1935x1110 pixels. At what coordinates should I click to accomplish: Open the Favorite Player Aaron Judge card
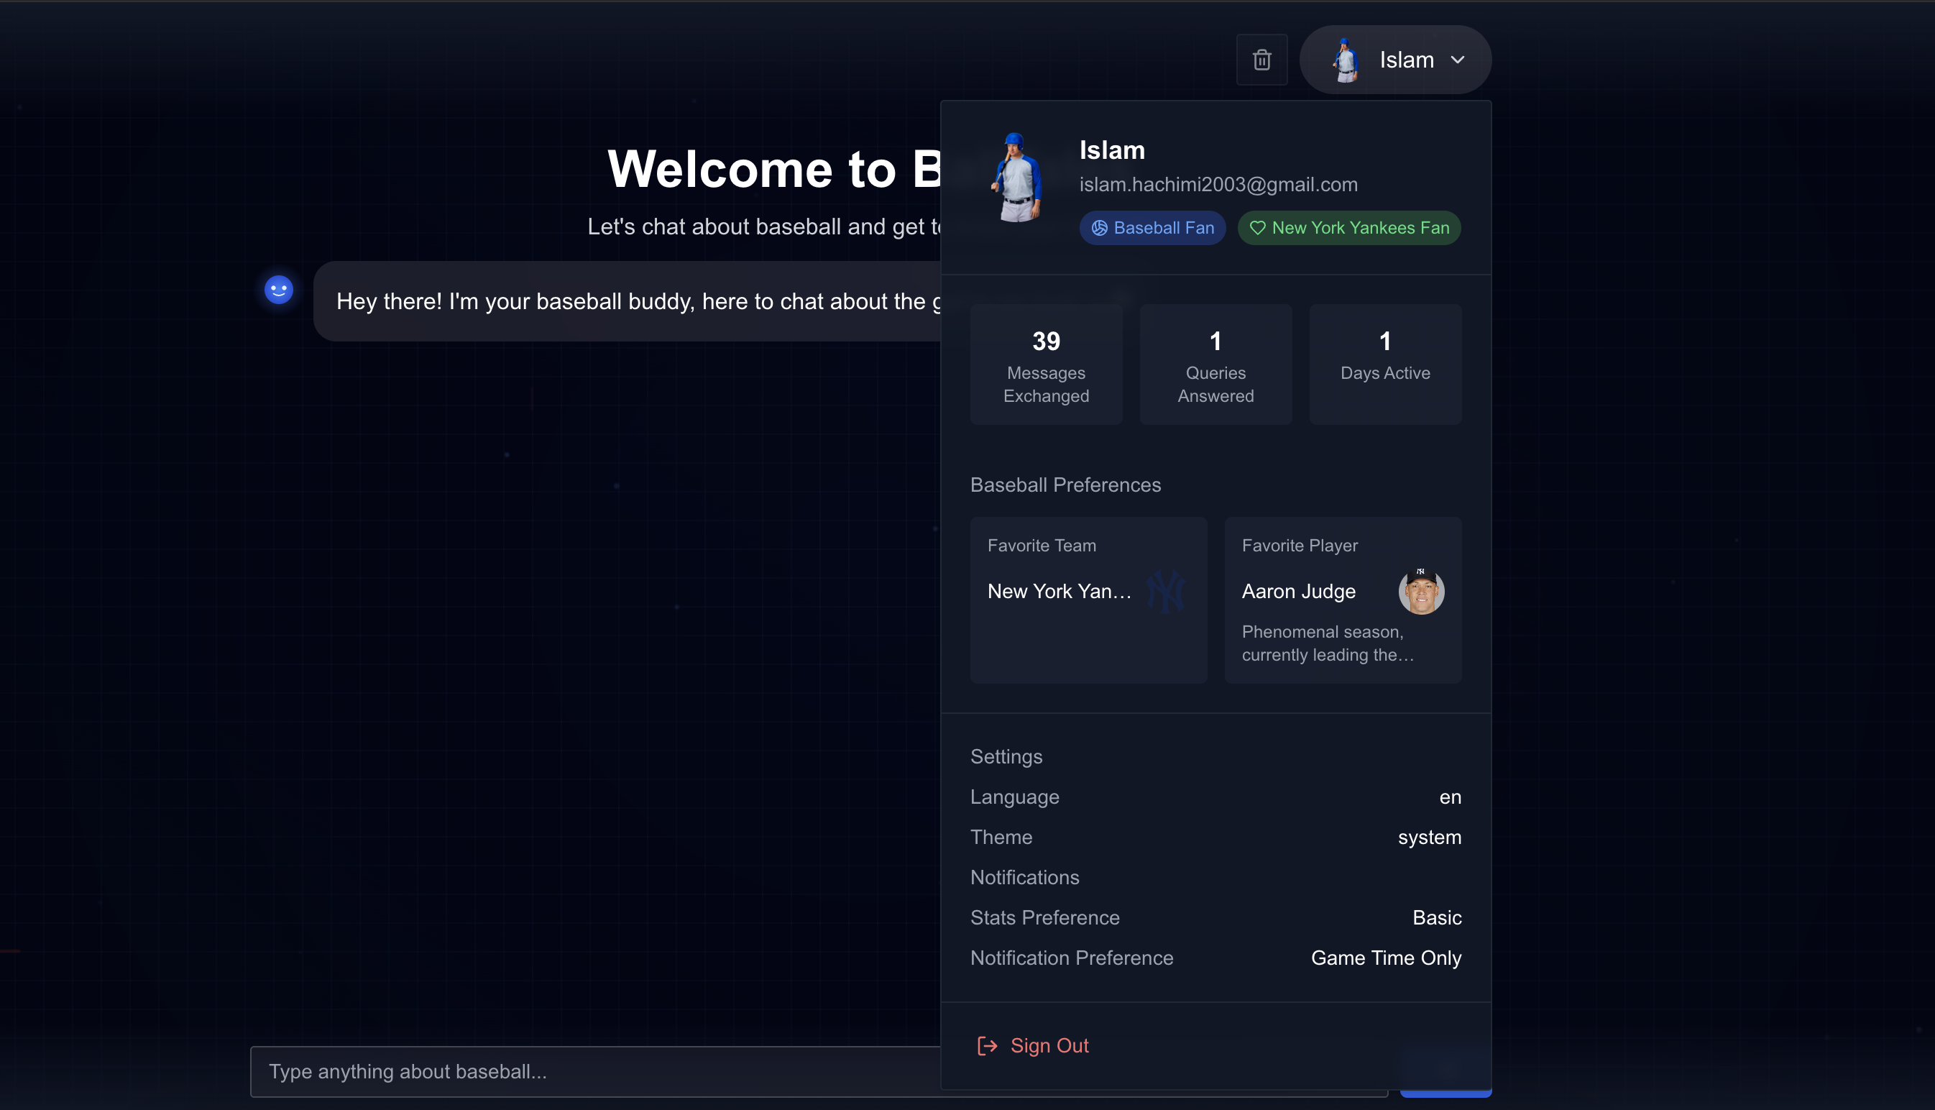(x=1342, y=600)
